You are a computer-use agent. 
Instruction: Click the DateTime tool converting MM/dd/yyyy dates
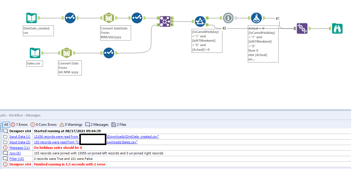coord(108,18)
